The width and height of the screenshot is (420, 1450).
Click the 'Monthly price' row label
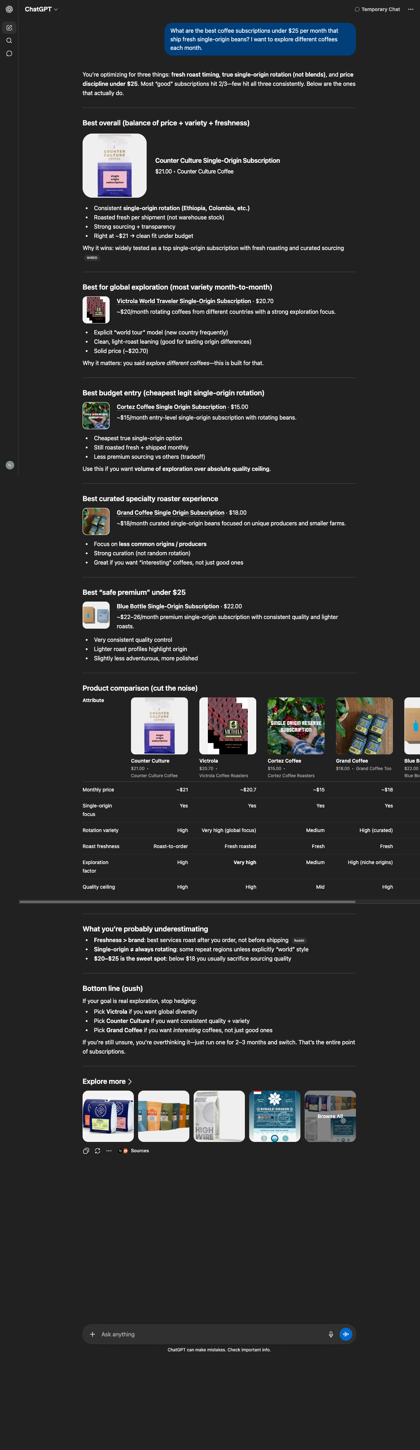pos(98,790)
